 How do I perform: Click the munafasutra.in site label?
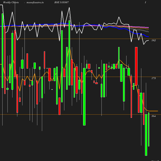[35, 2]
